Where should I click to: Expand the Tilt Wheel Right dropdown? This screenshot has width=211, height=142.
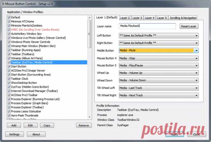(196, 95)
